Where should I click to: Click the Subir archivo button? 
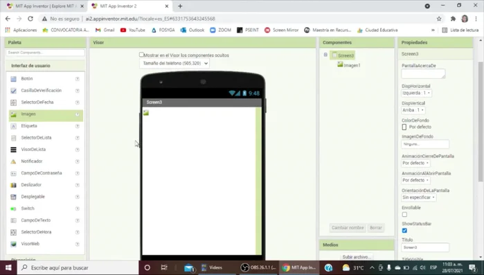click(x=357, y=257)
